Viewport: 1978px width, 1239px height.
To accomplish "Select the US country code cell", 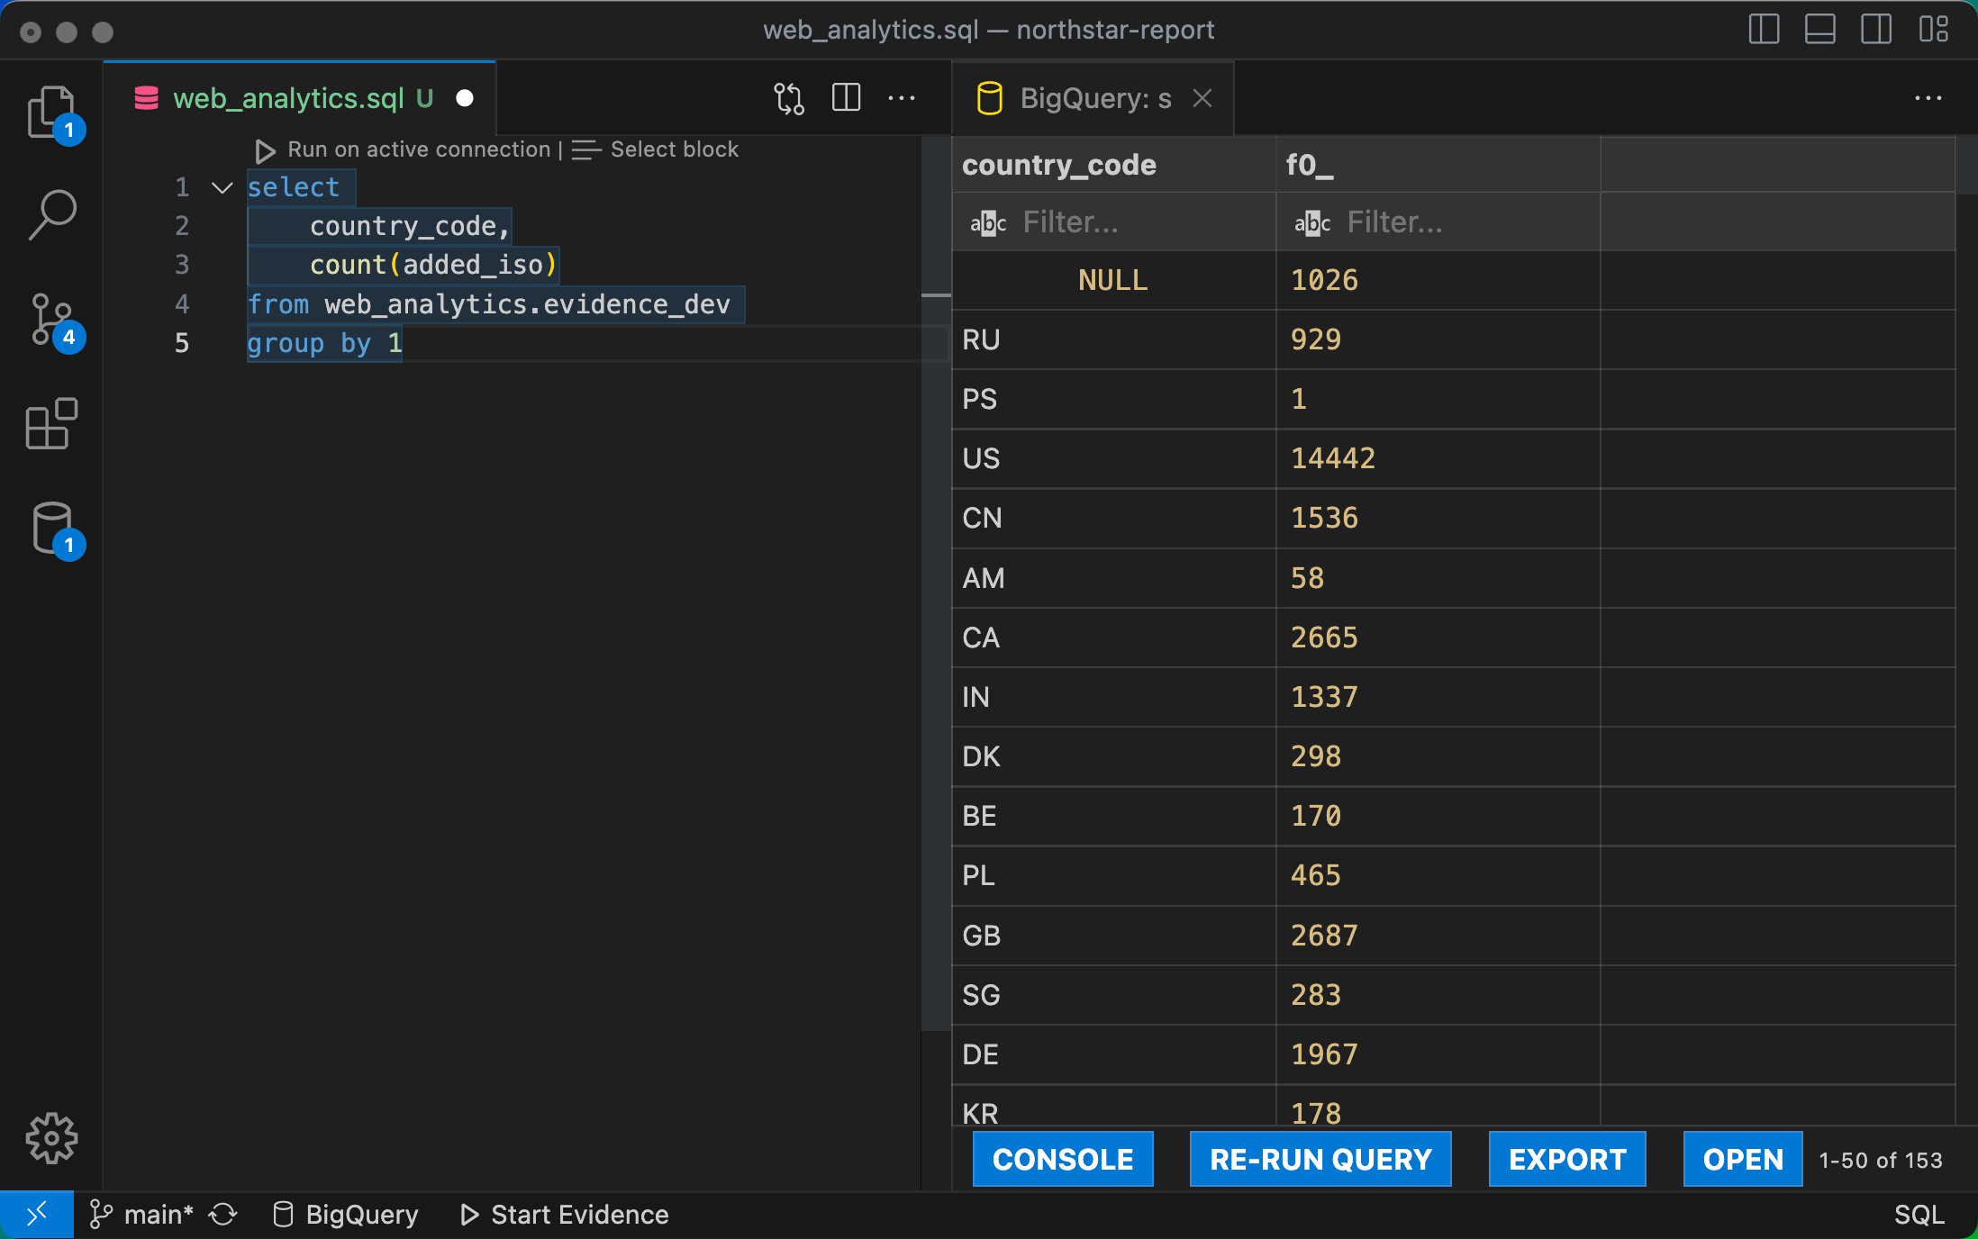I will (x=1113, y=459).
